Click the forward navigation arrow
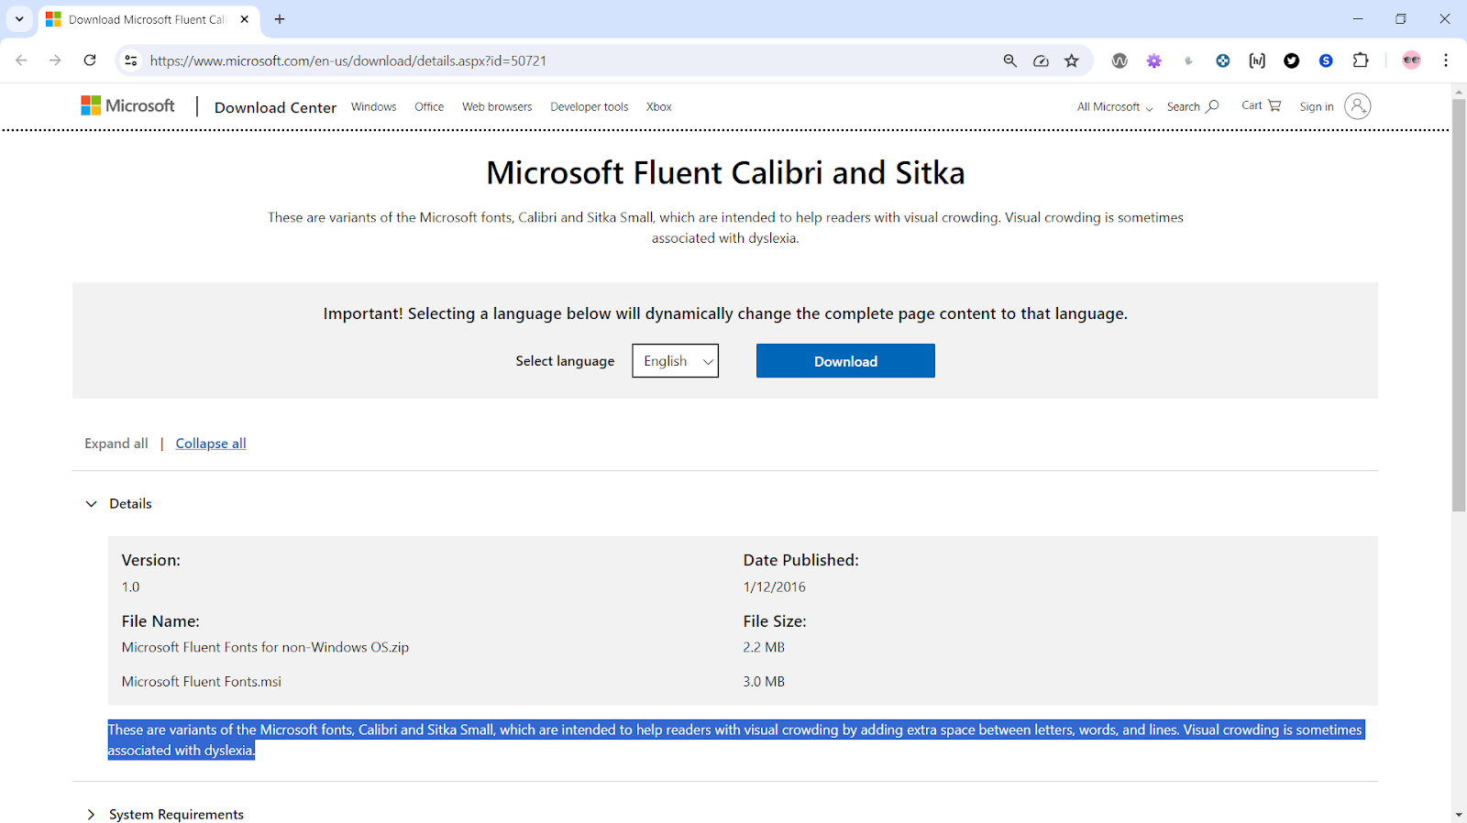The image size is (1467, 823). [55, 60]
